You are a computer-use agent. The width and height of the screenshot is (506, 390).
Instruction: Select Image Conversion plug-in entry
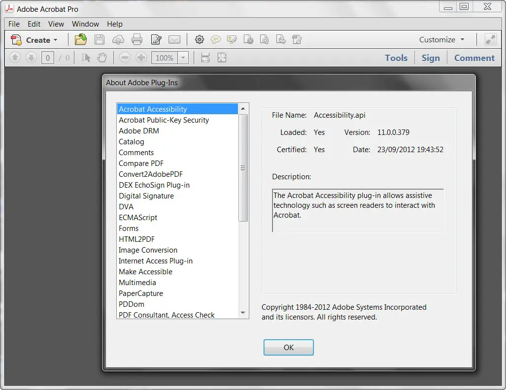pyautogui.click(x=177, y=250)
